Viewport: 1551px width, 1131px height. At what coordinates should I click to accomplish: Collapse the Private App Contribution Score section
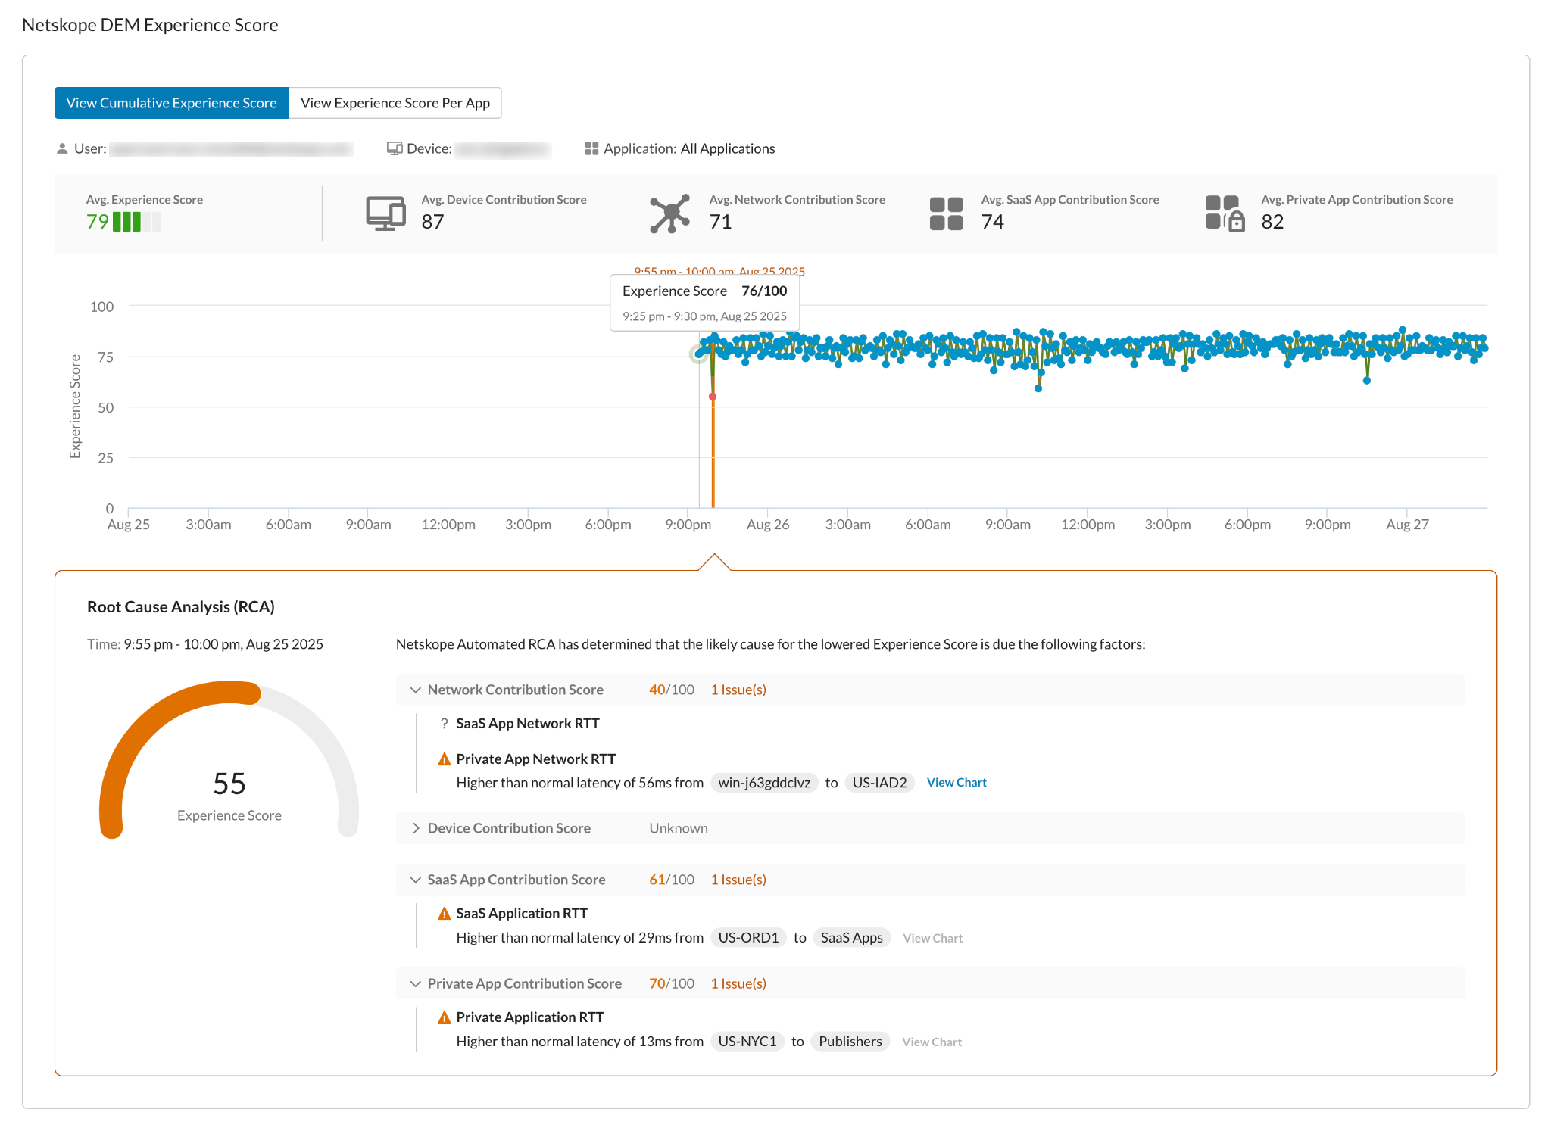tap(415, 983)
